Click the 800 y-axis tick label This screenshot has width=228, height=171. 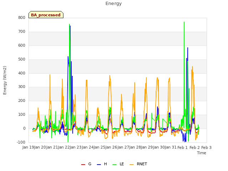coord(22,17)
